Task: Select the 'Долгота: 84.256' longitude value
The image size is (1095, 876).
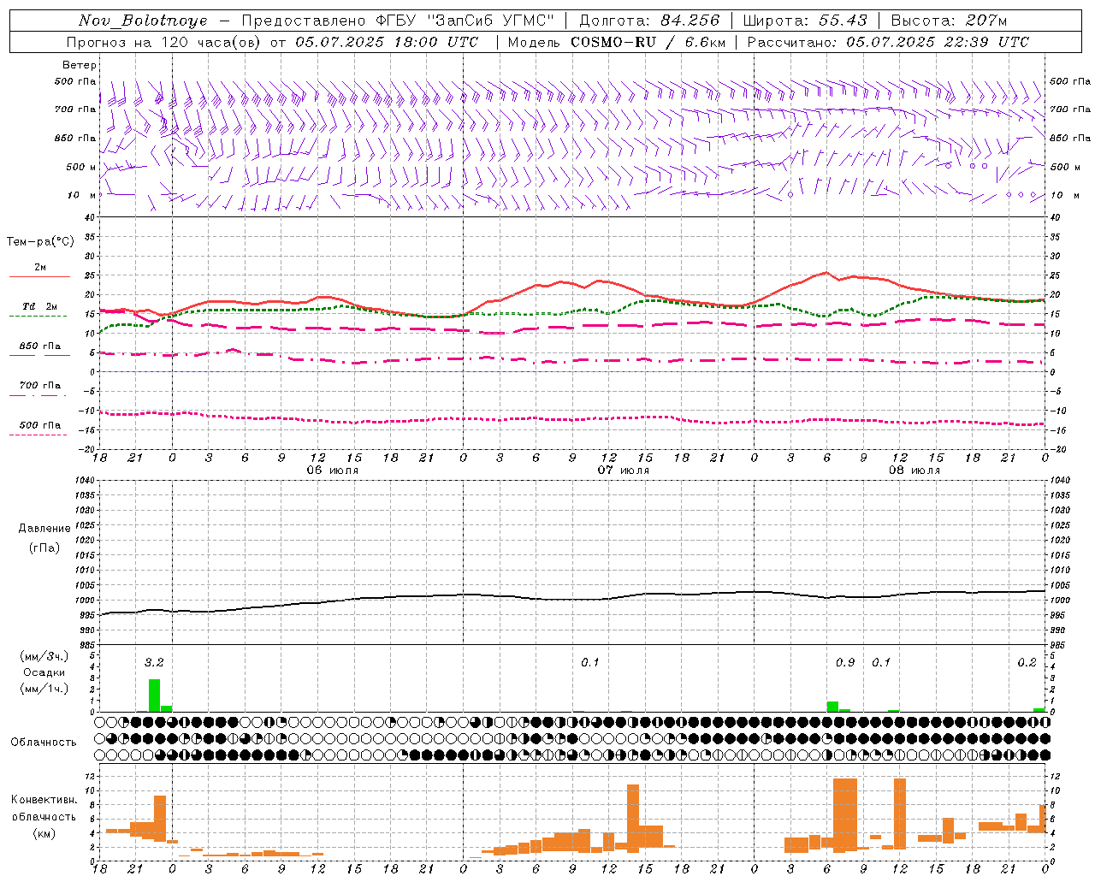Action: [x=649, y=21]
